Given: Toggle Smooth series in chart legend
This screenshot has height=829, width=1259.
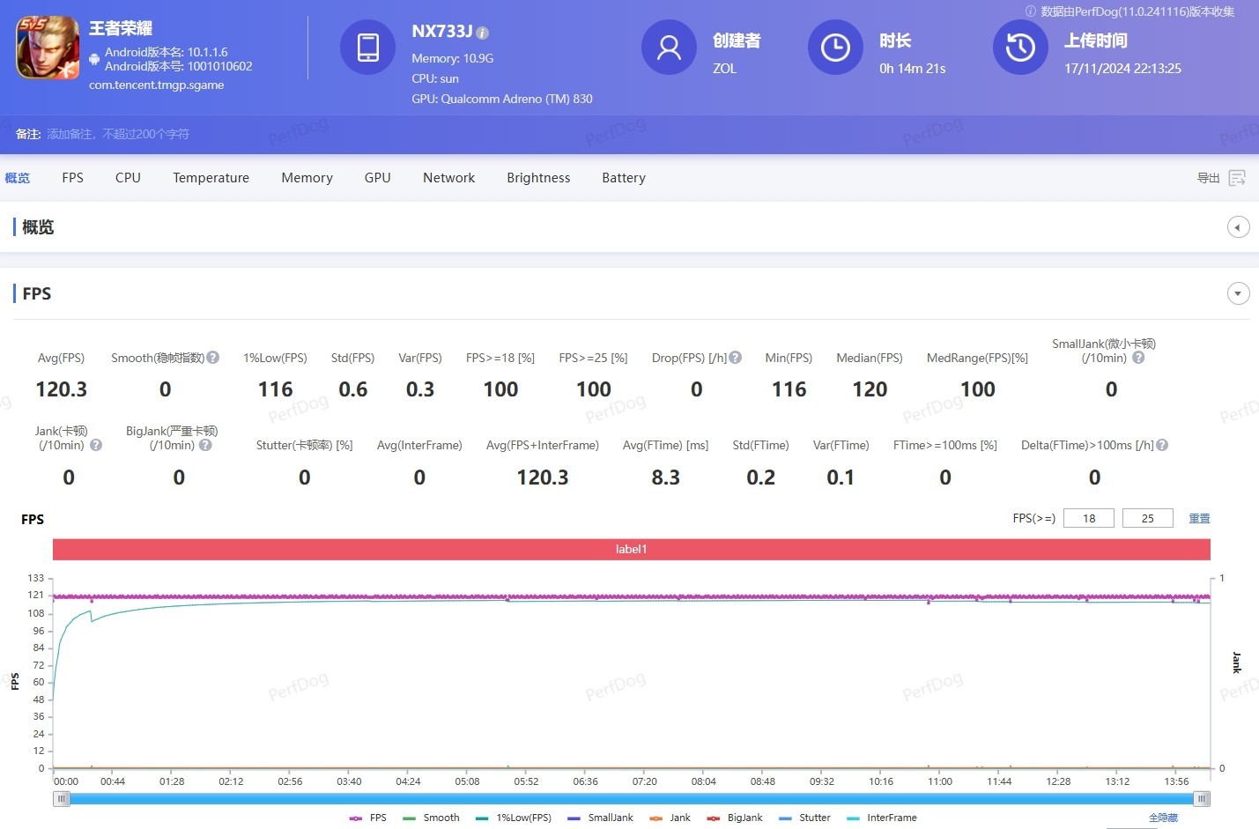Looking at the screenshot, I should click(431, 818).
